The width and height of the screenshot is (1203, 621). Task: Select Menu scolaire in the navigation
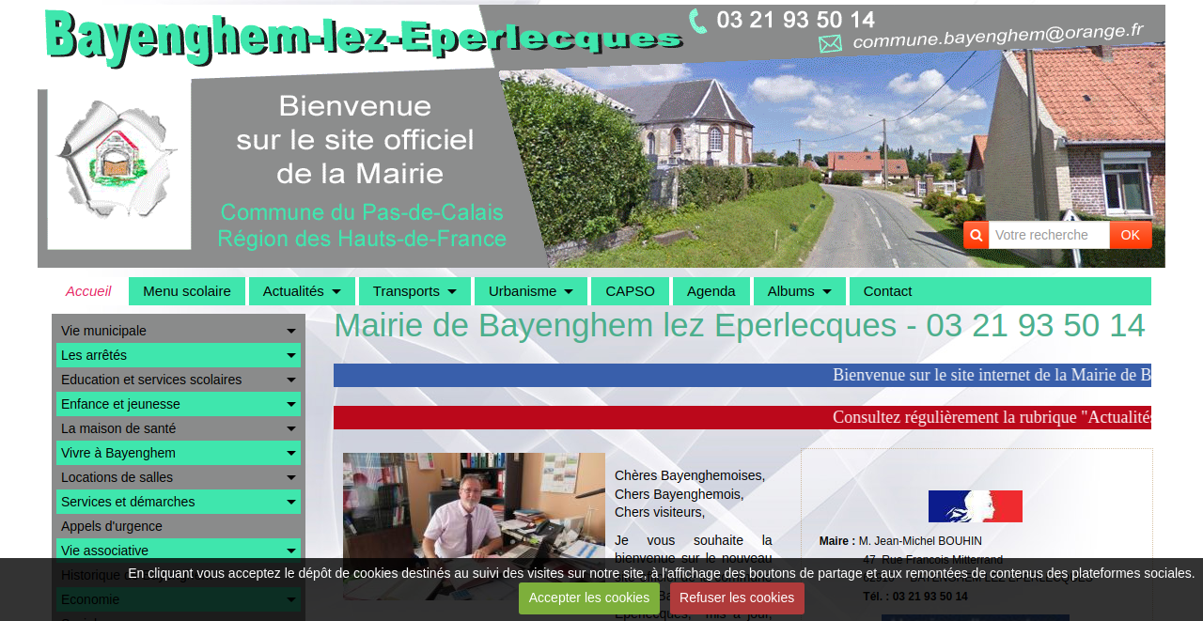click(x=187, y=291)
